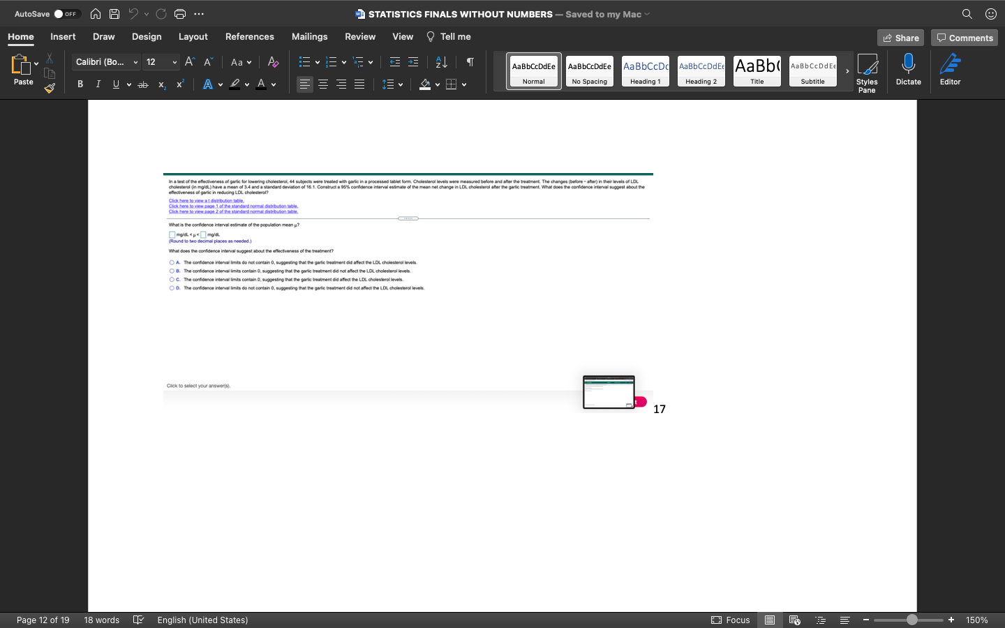This screenshot has width=1005, height=628.
Task: Open the Editor tool
Action: 950,69
